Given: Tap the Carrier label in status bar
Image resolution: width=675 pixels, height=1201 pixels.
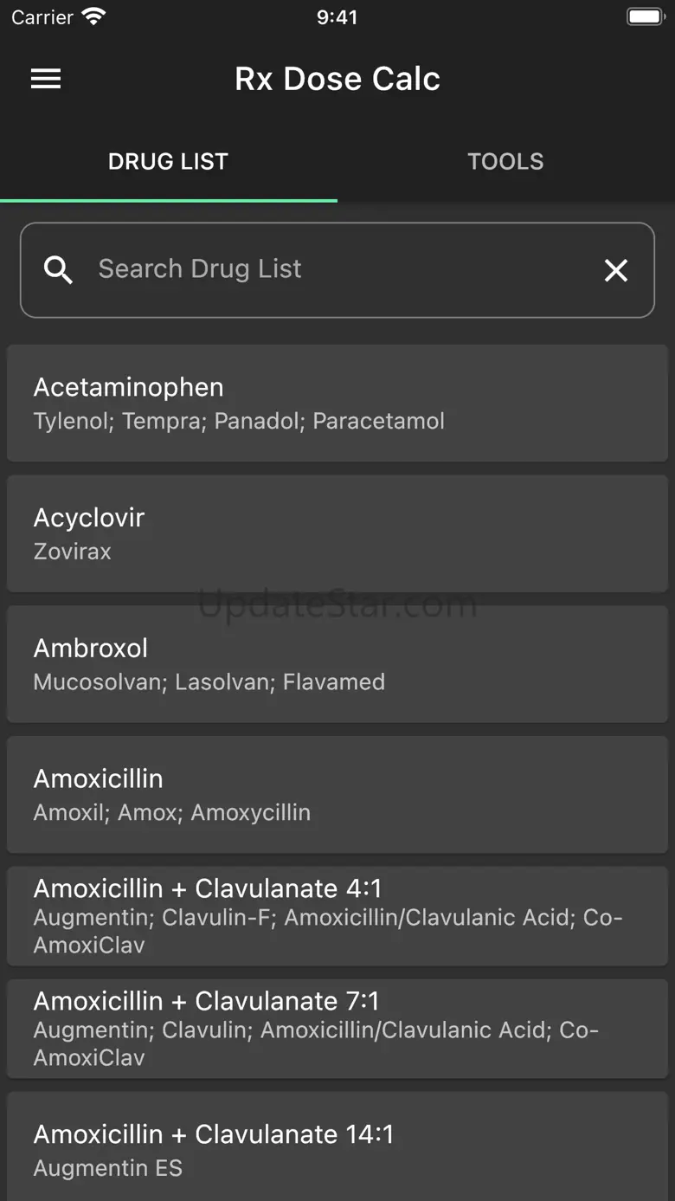Looking at the screenshot, I should click(x=42, y=16).
